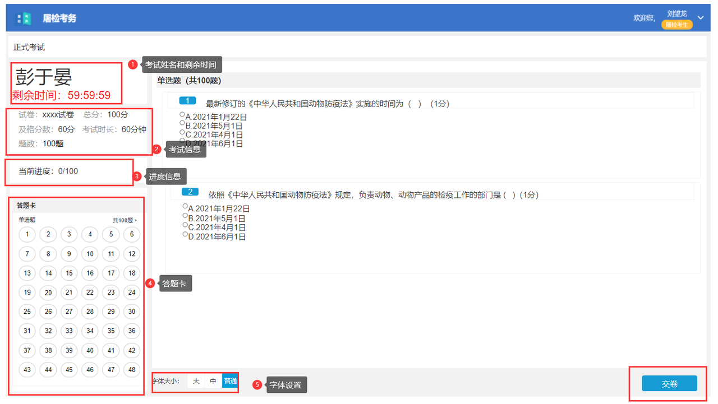Screen dimensions: 718x404
Task: Click the blue question number 2 badge
Action: click(190, 192)
